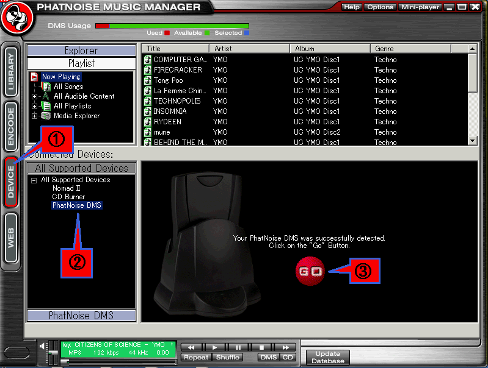Image resolution: width=488 pixels, height=368 pixels.
Task: Click the All Playlists list icon
Action: pyautogui.click(x=46, y=106)
